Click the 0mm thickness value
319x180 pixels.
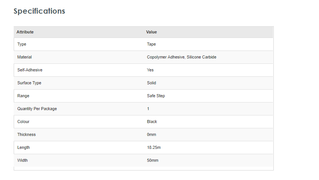coord(151,134)
